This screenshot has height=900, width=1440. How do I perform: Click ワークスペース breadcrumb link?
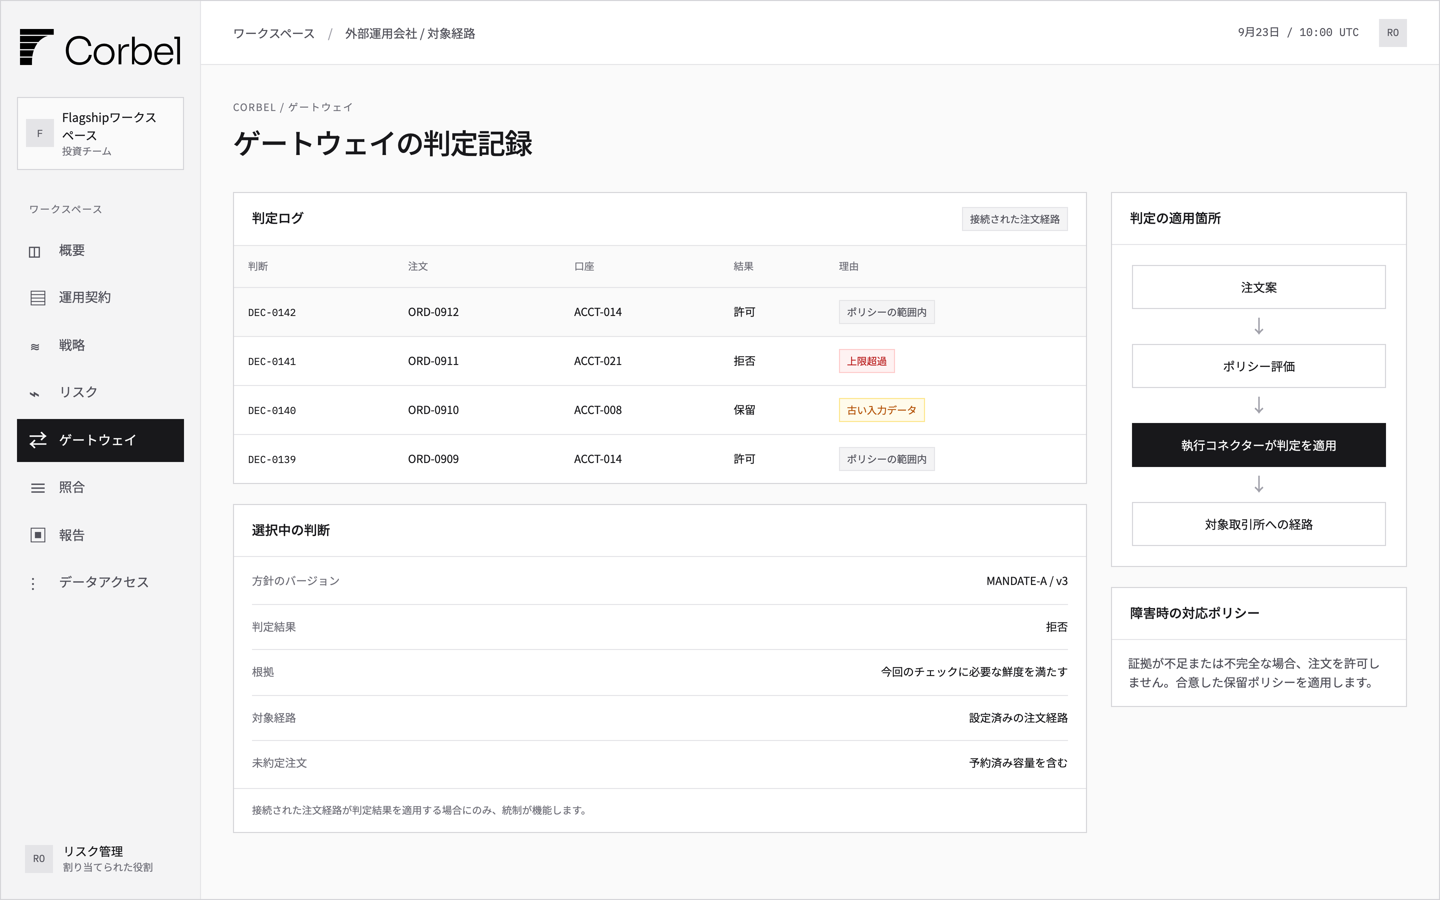[x=274, y=33]
